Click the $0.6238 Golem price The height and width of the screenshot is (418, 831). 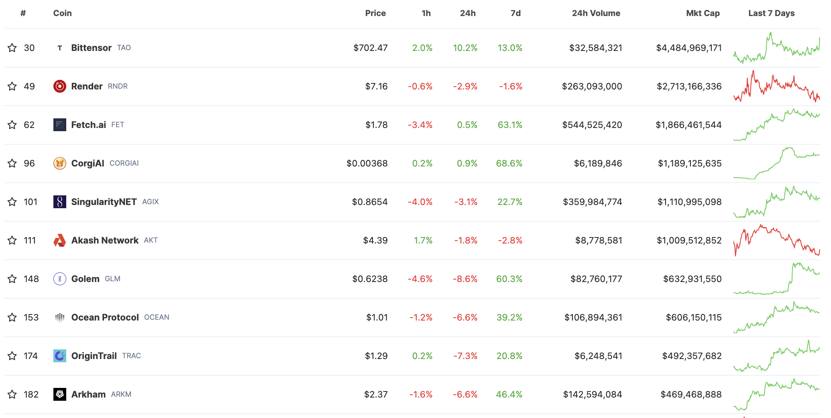click(x=370, y=279)
